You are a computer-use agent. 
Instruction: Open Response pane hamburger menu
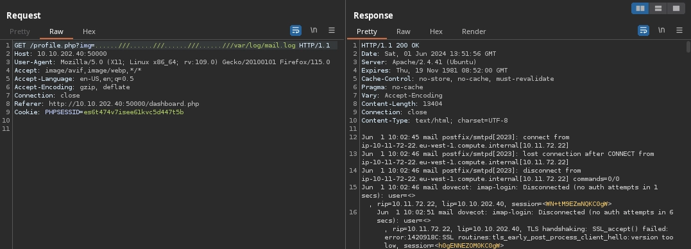(679, 30)
